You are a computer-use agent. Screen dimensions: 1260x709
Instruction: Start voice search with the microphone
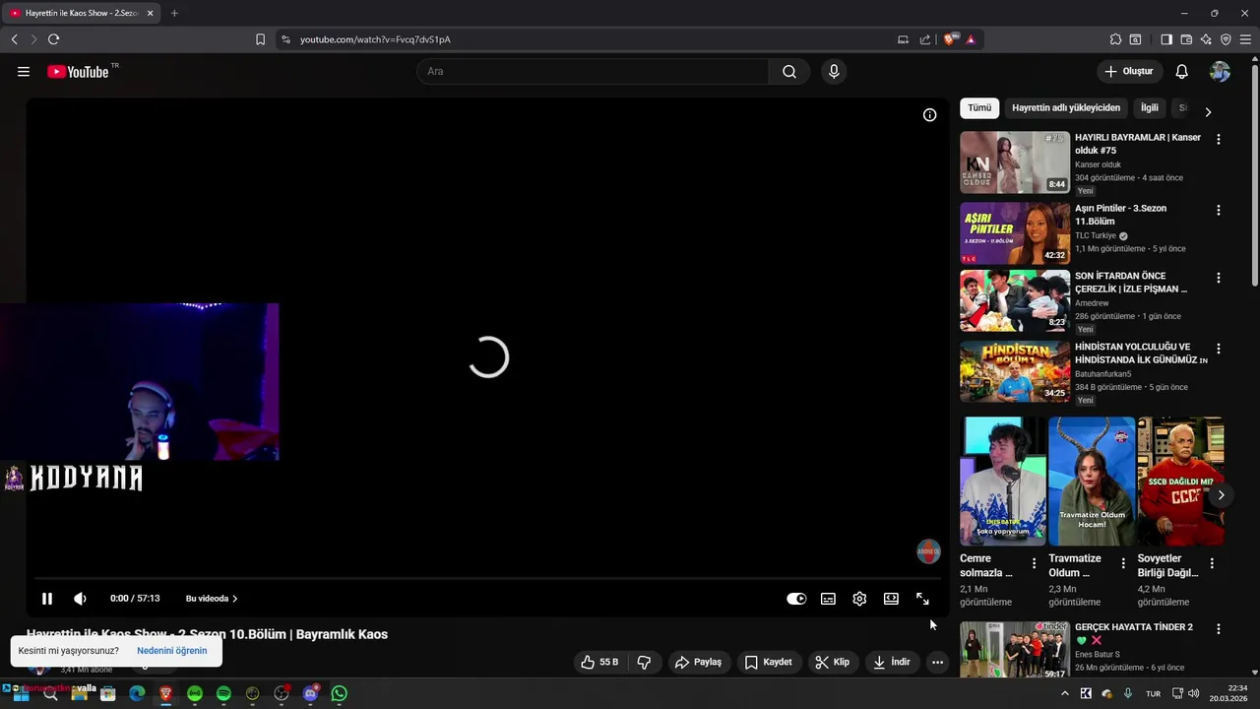[834, 72]
